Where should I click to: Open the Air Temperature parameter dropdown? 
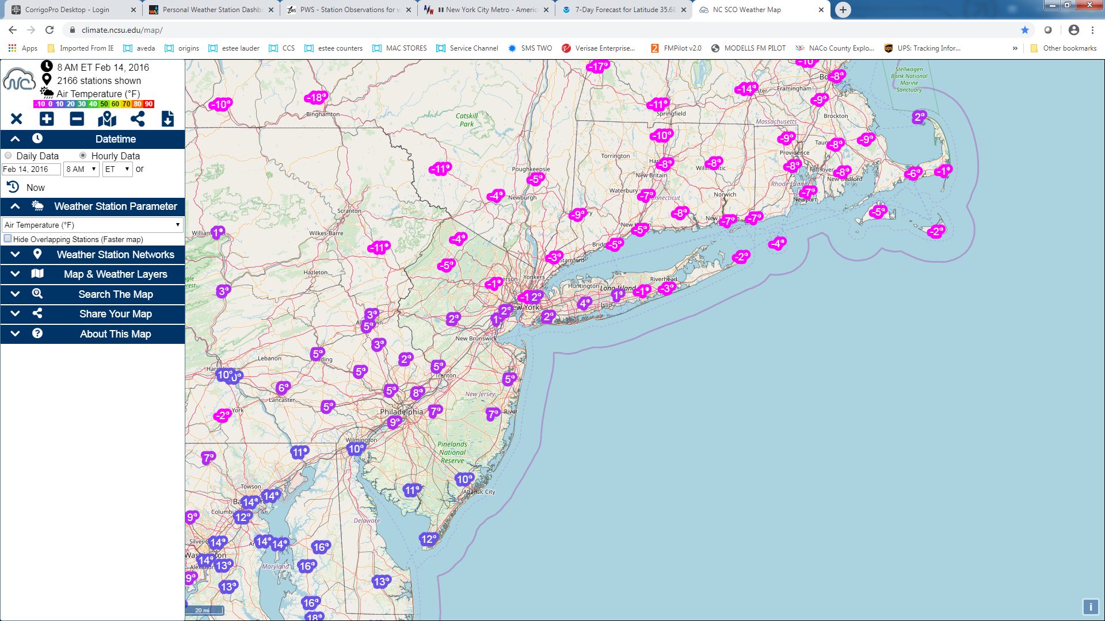pyautogui.click(x=92, y=225)
